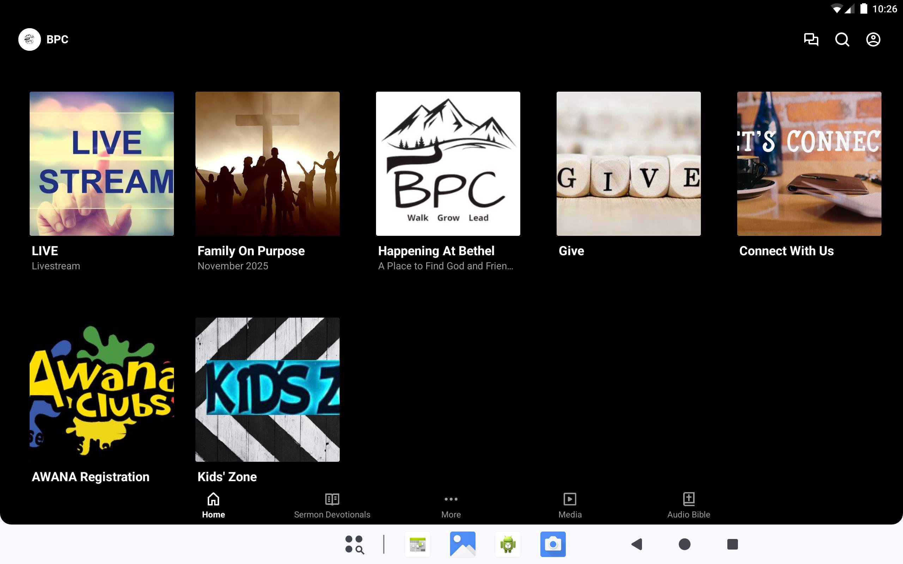This screenshot has height=564, width=903.
Task: Open the Audio Bible tab
Action: point(689,505)
